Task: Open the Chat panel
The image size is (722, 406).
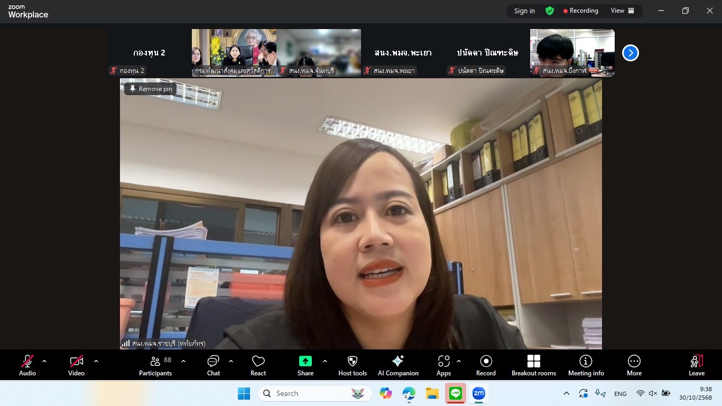Action: (x=214, y=365)
